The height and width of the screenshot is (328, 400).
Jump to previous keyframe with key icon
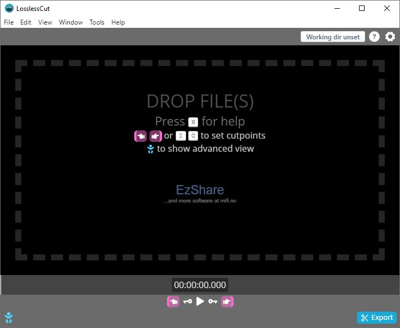click(x=188, y=302)
